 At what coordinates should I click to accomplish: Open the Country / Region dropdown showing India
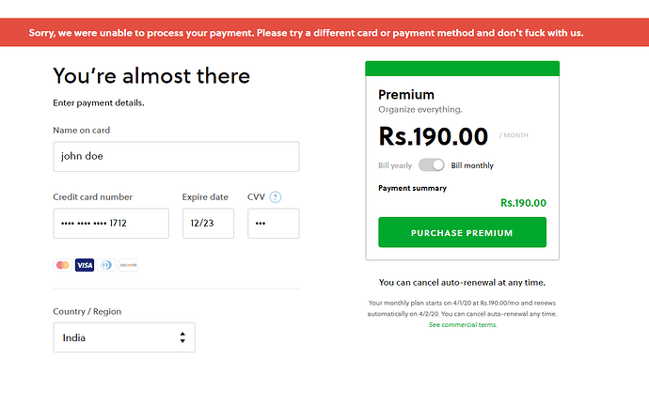124,337
